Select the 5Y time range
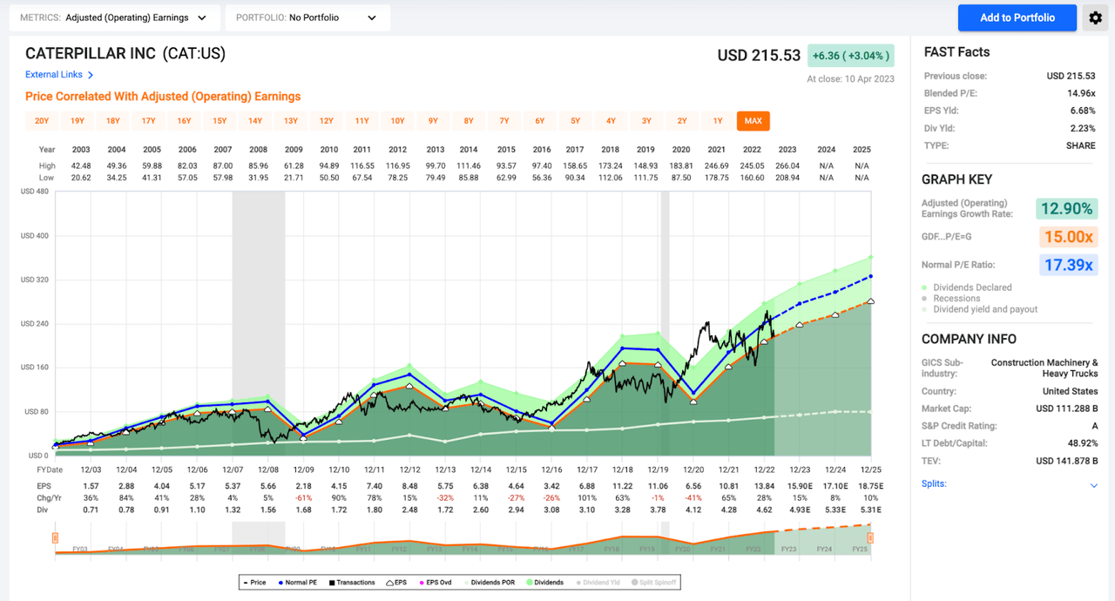 point(575,121)
